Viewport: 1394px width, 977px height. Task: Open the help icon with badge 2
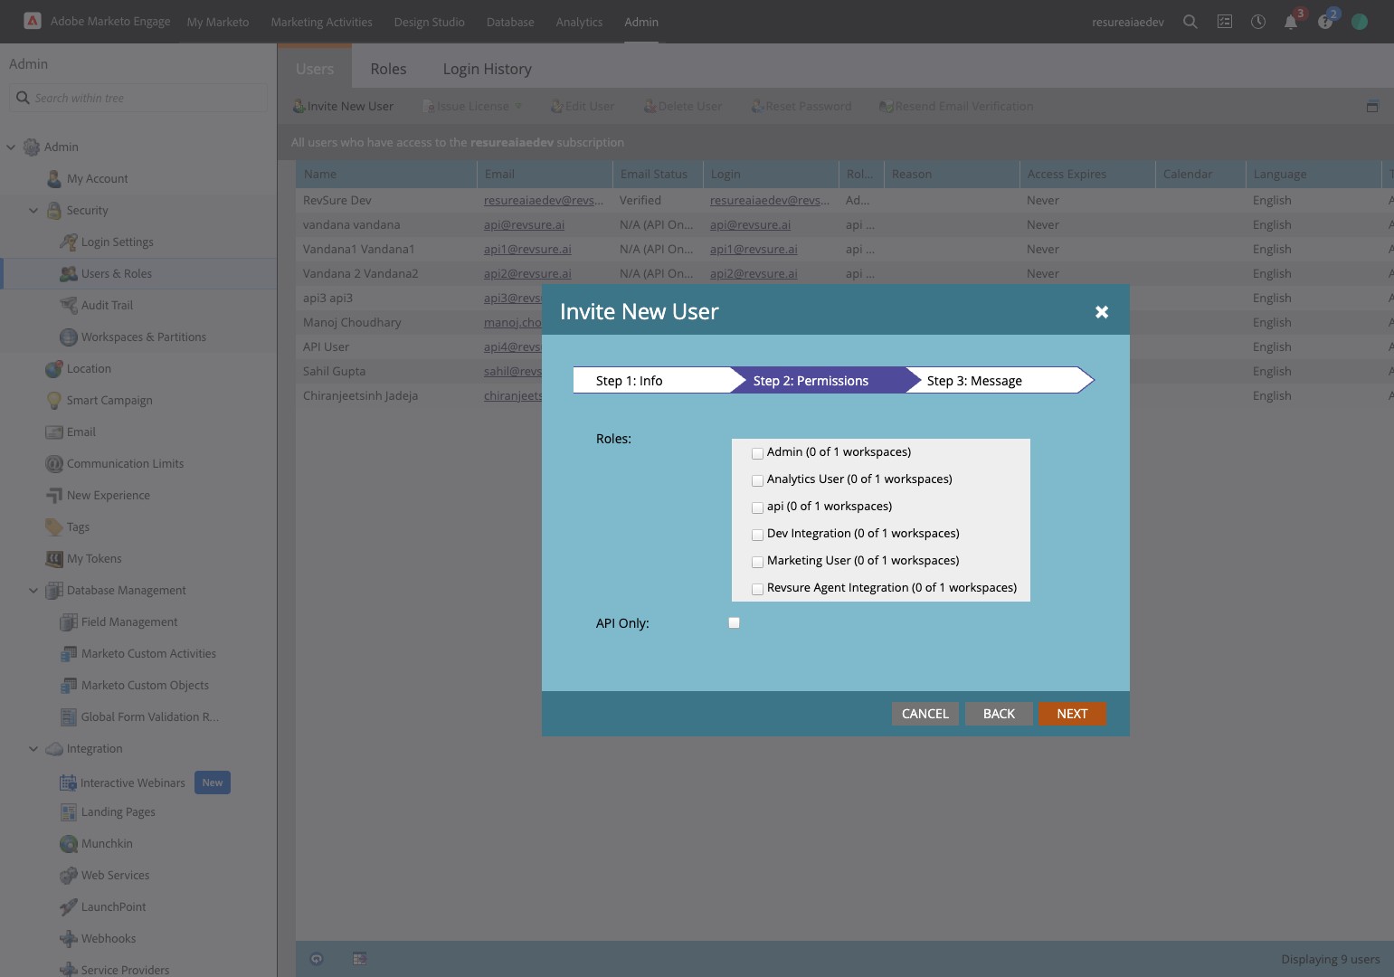(x=1325, y=22)
